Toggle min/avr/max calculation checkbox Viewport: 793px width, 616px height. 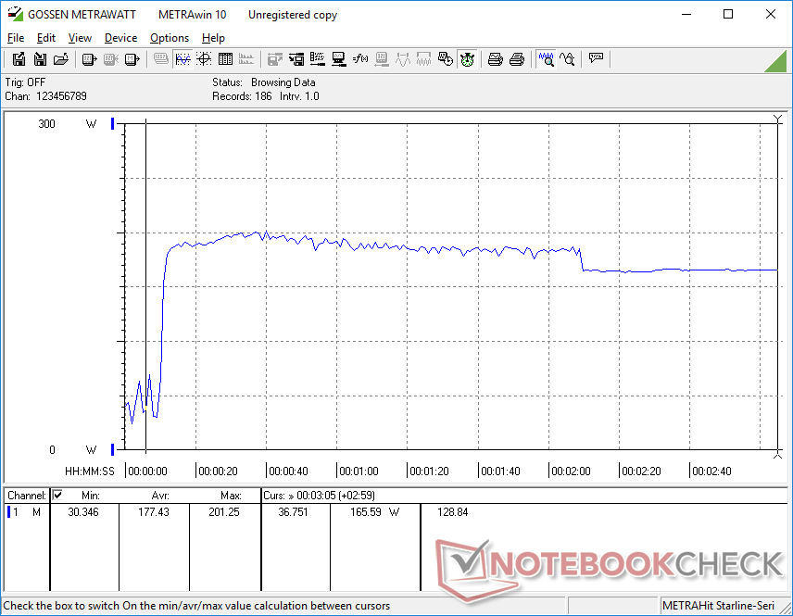tap(57, 496)
